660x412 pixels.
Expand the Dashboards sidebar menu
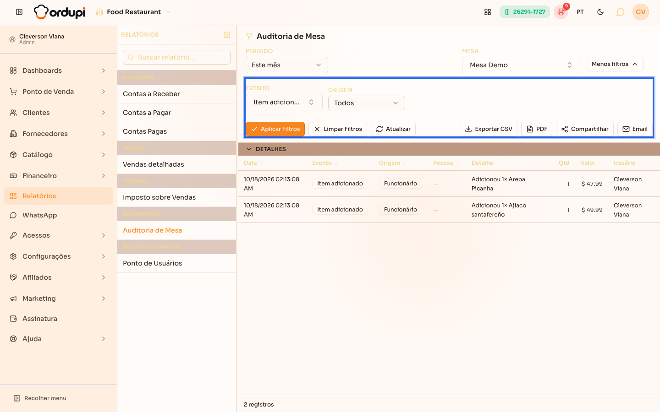(x=58, y=70)
